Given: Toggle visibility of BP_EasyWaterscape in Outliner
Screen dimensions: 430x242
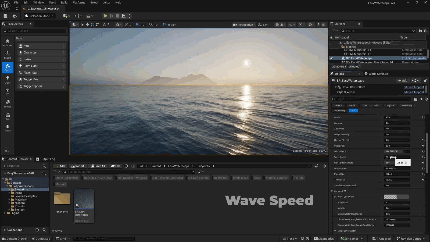Looking at the screenshot, I should pyautogui.click(x=332, y=58).
